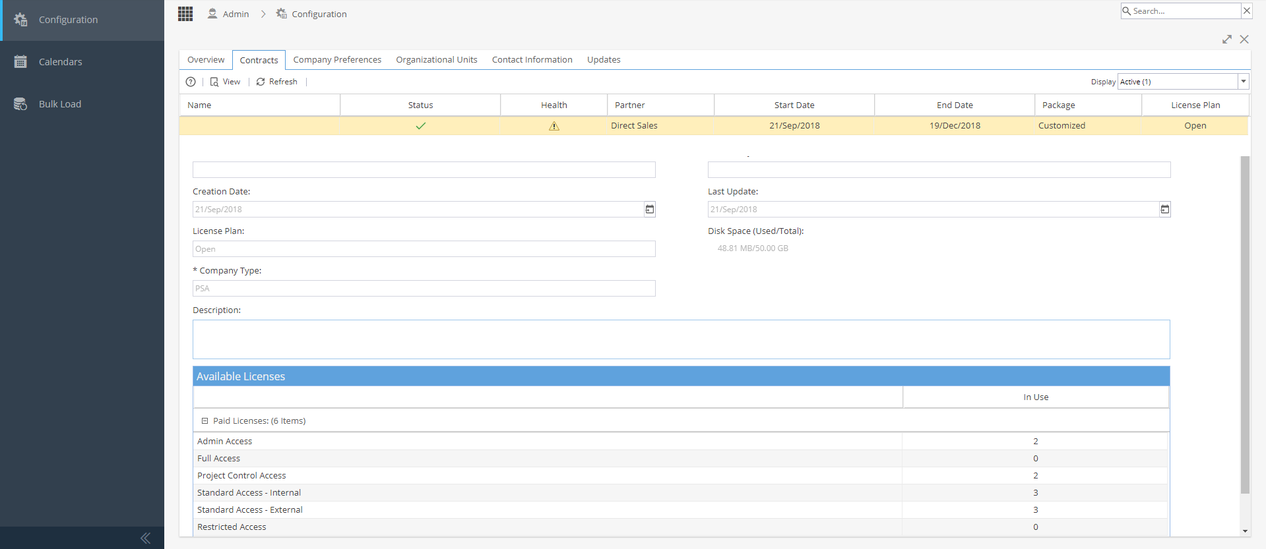The image size is (1266, 549).
Task: Click the scrollbar down arrow
Action: (1245, 531)
